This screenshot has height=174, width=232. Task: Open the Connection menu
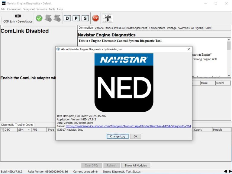[x=14, y=9]
